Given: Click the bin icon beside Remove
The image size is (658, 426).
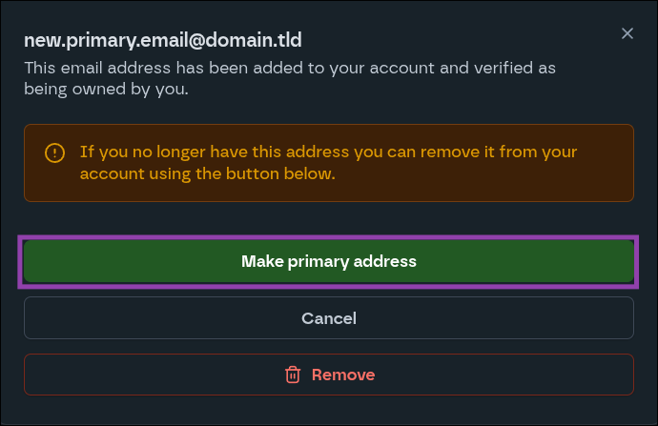Looking at the screenshot, I should 293,375.
